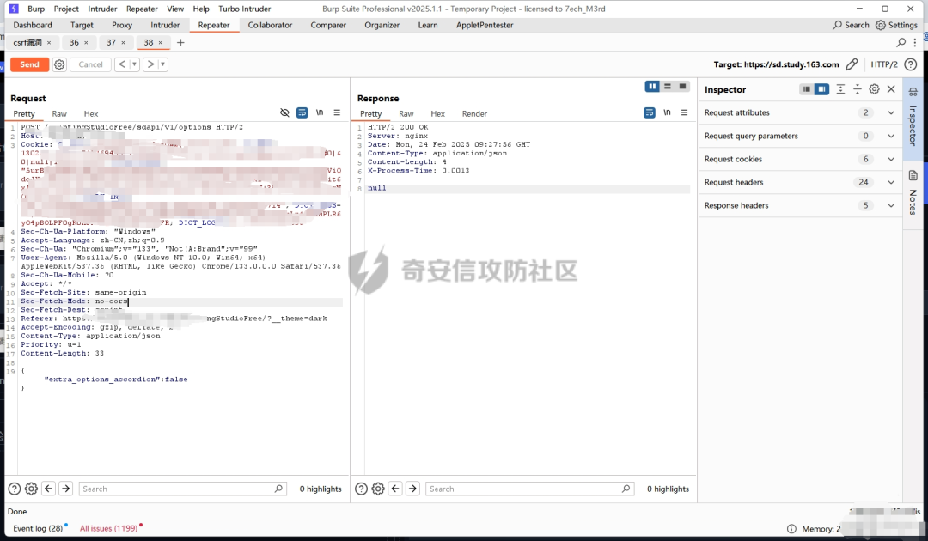Open the Collaborator tab
928x541 pixels.
coord(270,25)
